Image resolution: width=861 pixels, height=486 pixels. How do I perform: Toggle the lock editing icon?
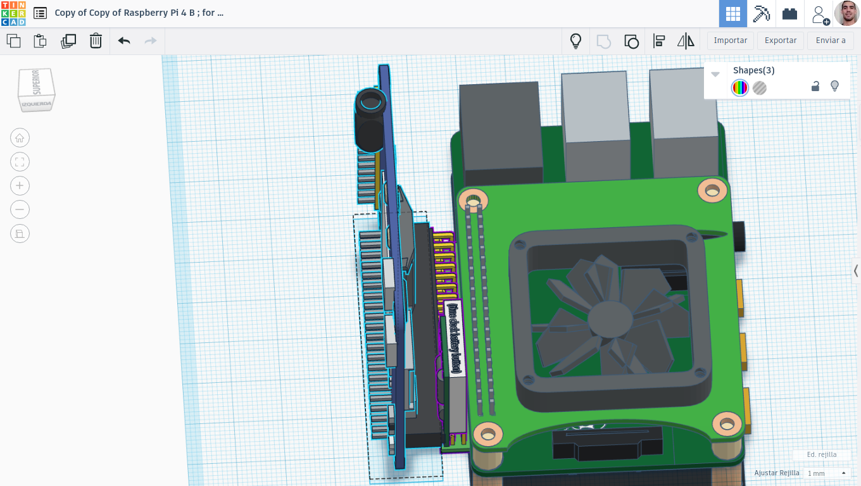pos(815,86)
